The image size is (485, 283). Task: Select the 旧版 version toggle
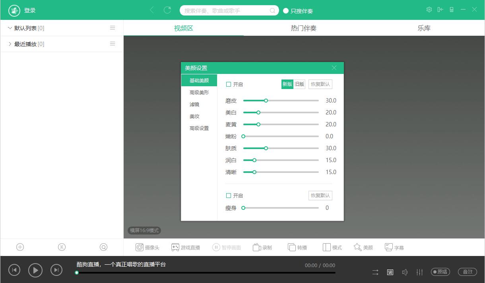tap(299, 84)
